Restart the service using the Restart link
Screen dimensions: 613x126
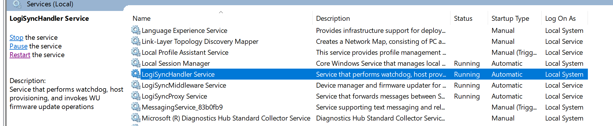(x=20, y=55)
